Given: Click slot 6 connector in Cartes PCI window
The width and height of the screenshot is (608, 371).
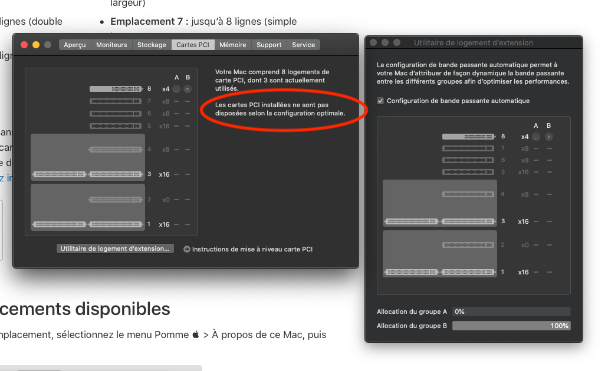Looking at the screenshot, I should [116, 114].
